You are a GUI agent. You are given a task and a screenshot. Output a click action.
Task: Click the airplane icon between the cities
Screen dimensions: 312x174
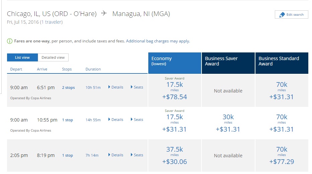[x=104, y=13]
